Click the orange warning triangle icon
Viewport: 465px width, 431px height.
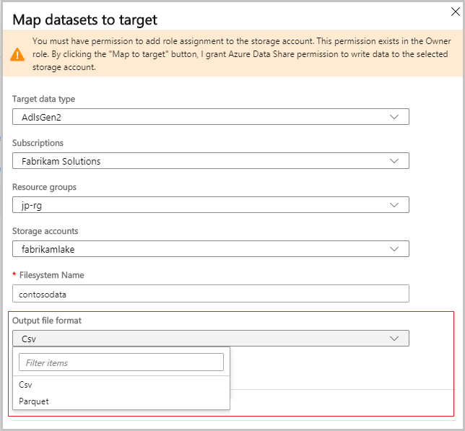coord(16,54)
